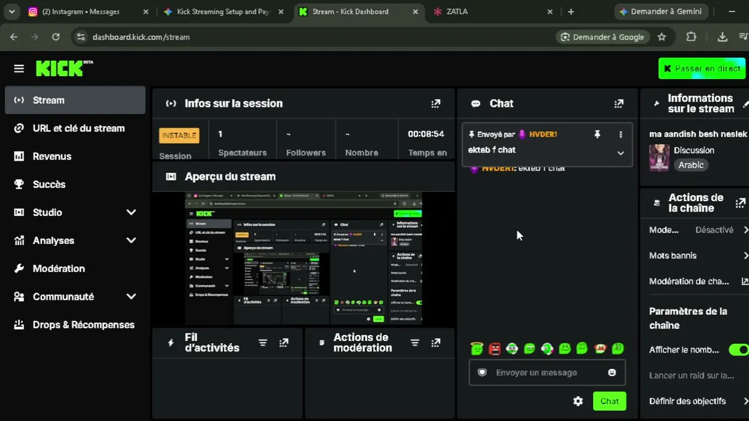Pop out the Infos sur la session panel
Screen dimensions: 749x421
[x=435, y=103]
